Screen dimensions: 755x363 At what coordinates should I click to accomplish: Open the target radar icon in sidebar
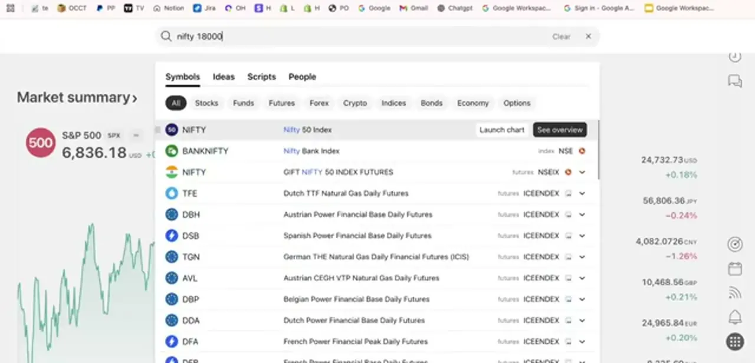(x=734, y=243)
